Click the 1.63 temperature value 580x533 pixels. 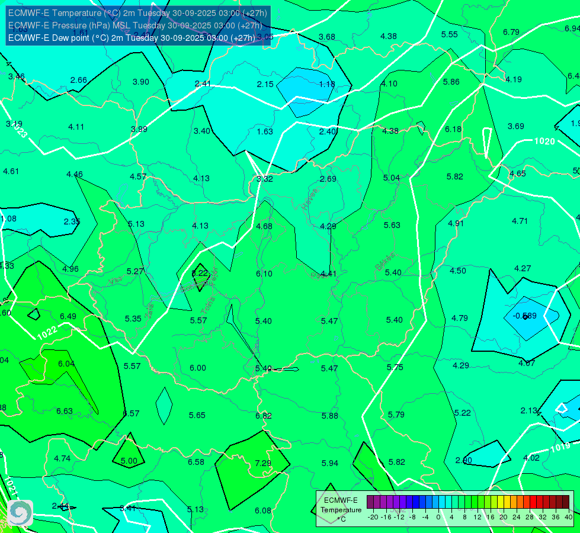pos(265,131)
